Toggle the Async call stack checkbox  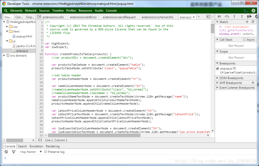tap(244, 39)
